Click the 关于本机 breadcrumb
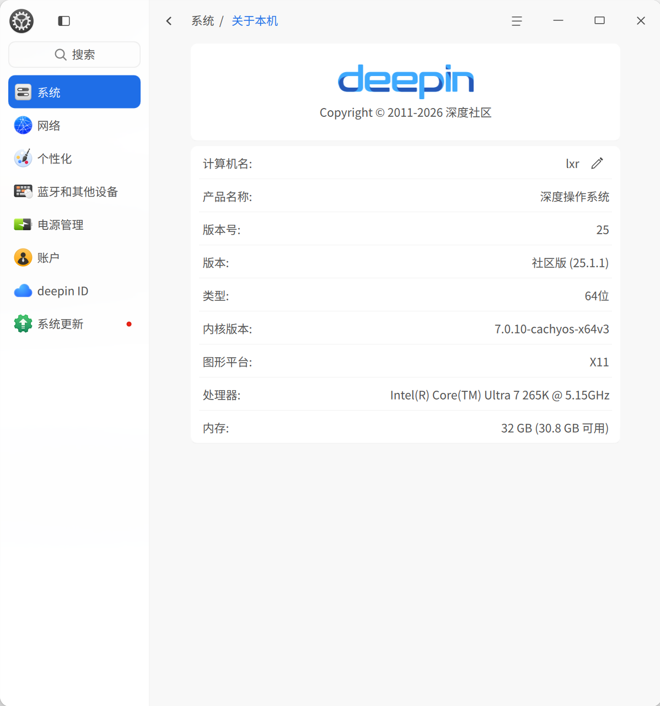The height and width of the screenshot is (706, 660). click(255, 21)
